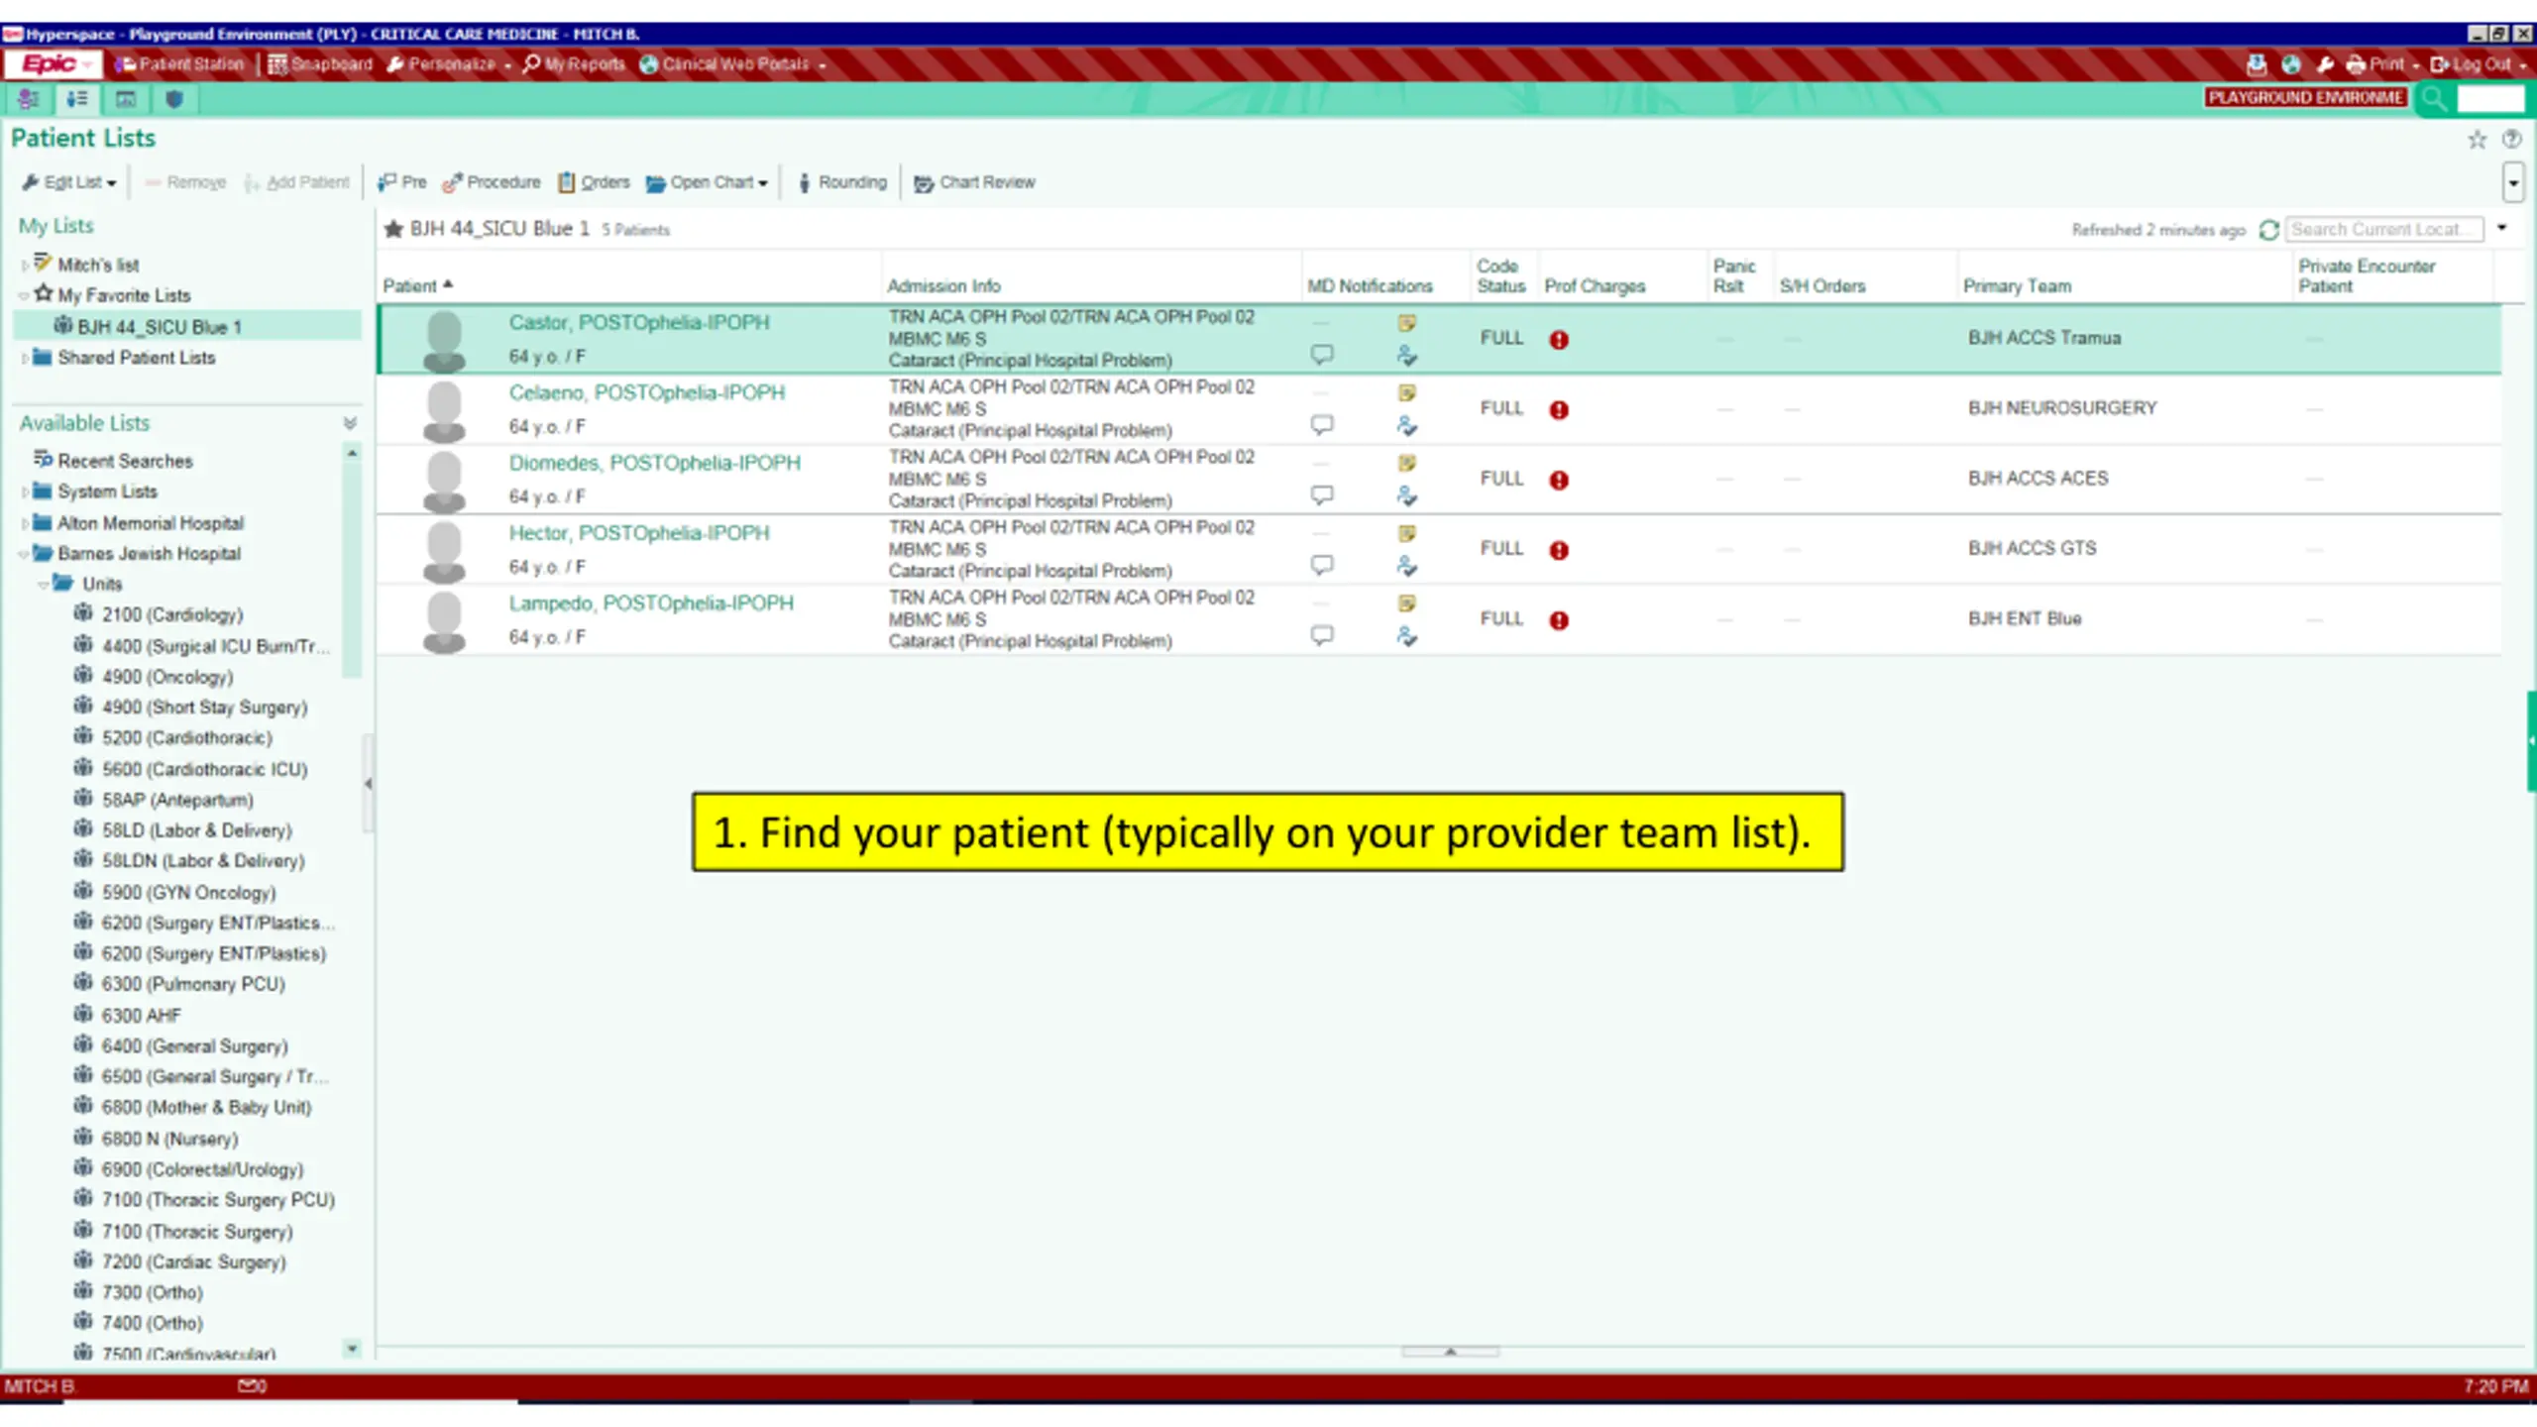
Task: Click the refresh list icon
Action: (2268, 230)
